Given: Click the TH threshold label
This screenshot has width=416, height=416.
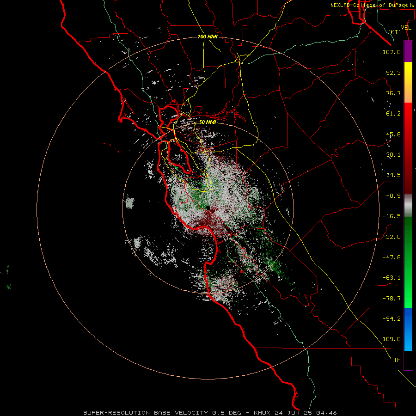Looking at the screenshot, I should click(x=397, y=360).
